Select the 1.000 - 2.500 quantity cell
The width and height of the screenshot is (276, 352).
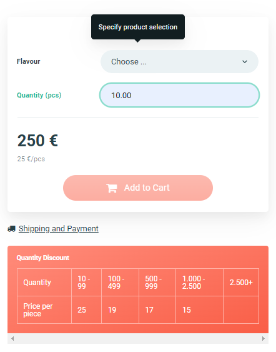coord(200,282)
